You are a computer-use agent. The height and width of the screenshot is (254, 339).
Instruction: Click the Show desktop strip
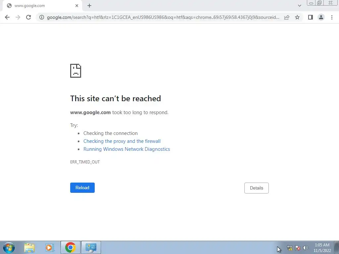tap(337, 247)
